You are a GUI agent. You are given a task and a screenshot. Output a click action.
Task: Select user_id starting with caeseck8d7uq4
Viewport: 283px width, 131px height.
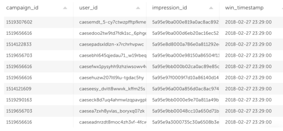coord(112,100)
